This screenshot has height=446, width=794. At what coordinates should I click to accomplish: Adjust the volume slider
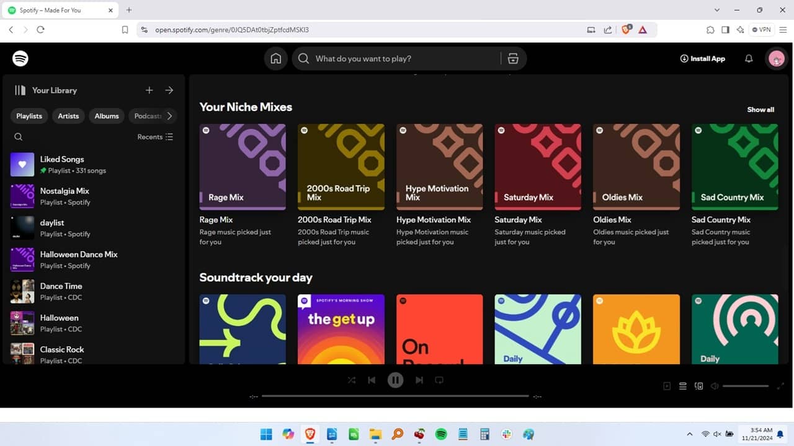tap(744, 385)
